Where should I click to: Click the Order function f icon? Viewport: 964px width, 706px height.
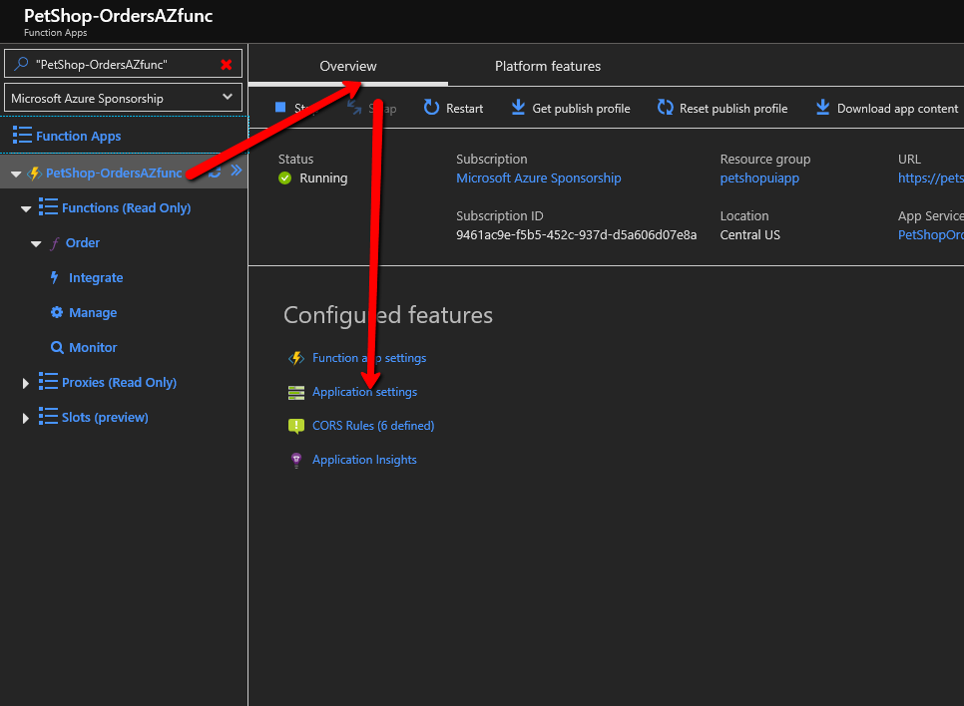point(55,243)
